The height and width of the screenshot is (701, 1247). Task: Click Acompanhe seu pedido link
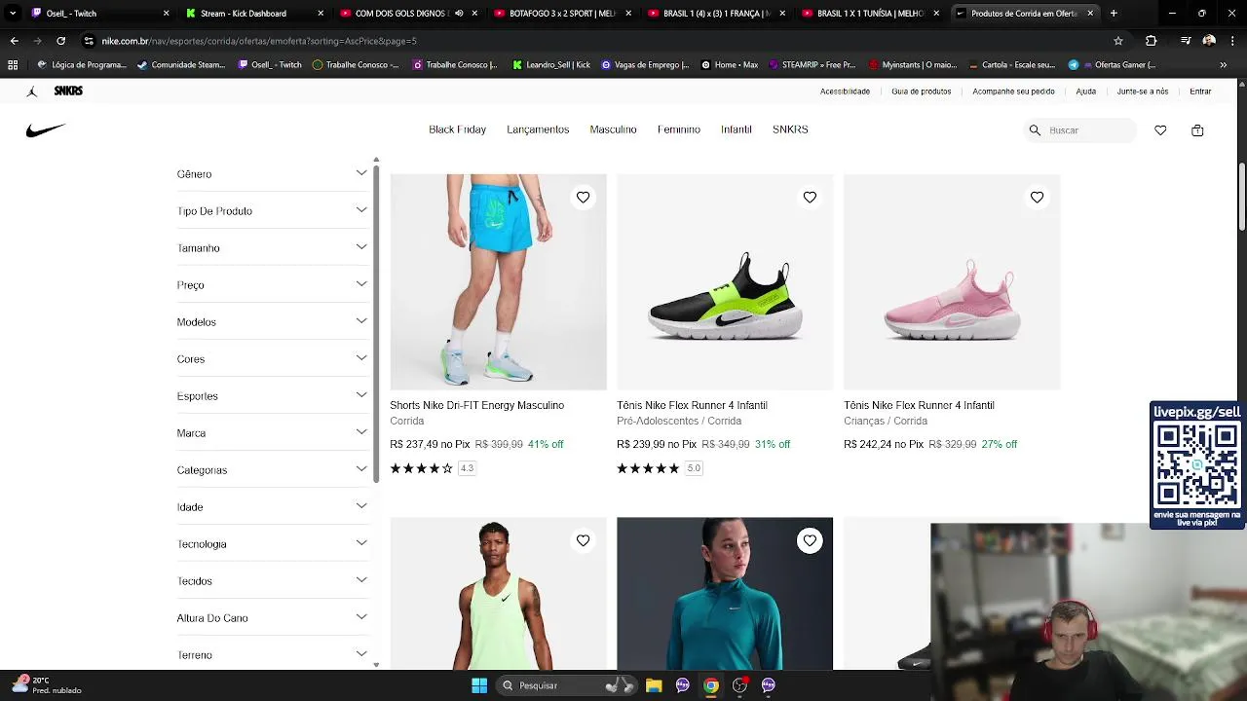click(1013, 92)
